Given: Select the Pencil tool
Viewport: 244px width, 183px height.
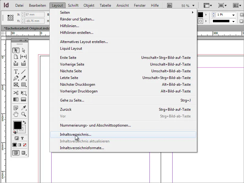Looking at the screenshot, I should pyautogui.click(x=23, y=78).
